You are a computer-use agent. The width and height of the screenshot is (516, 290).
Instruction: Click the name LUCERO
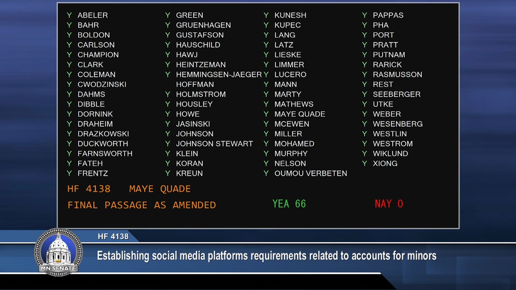(x=291, y=75)
